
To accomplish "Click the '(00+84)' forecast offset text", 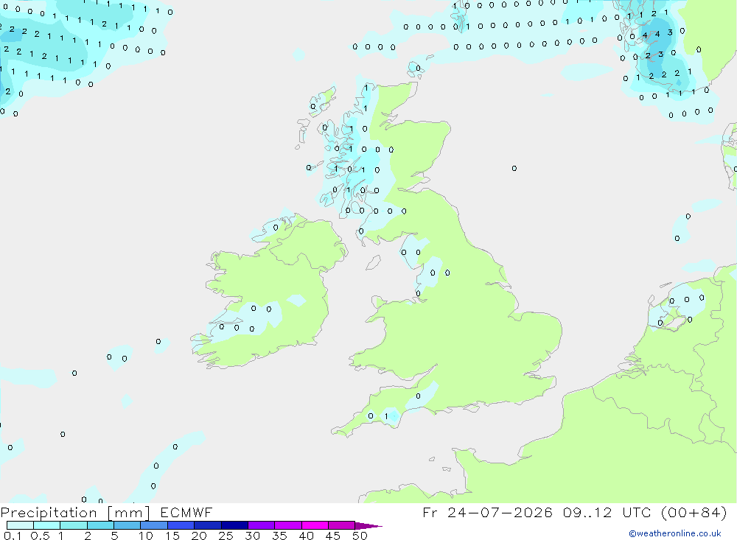I will (x=694, y=513).
